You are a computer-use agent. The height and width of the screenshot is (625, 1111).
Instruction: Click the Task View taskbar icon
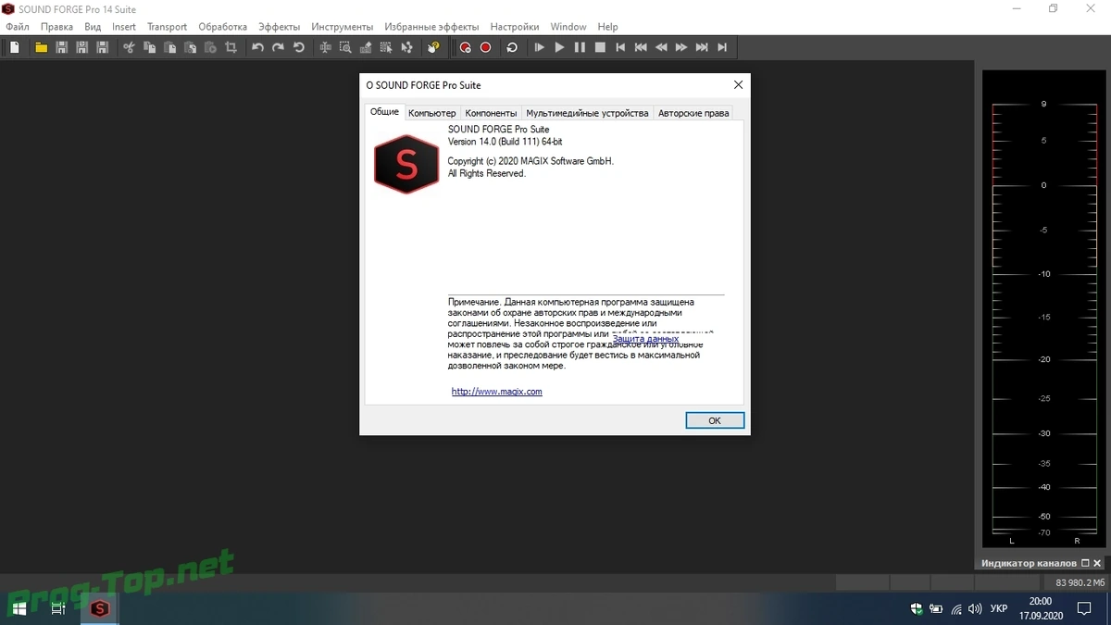point(58,608)
